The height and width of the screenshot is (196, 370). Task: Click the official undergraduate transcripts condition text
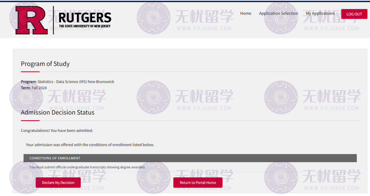click(x=87, y=167)
